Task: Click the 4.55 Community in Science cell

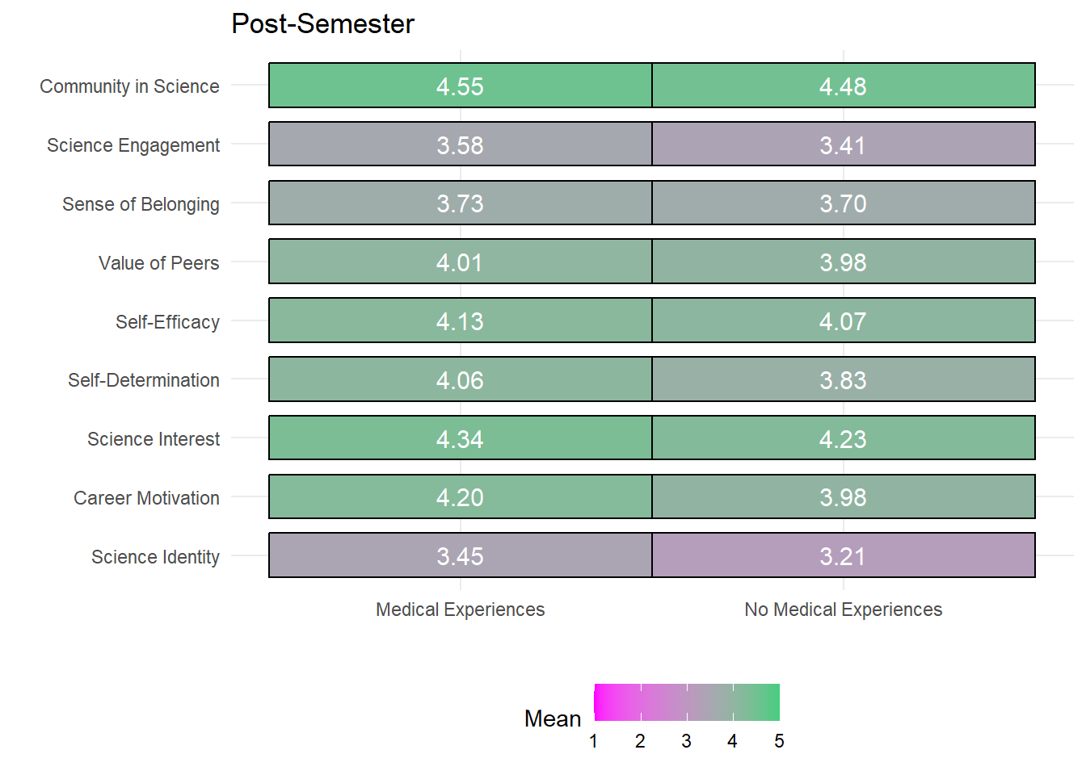Action: pyautogui.click(x=461, y=86)
